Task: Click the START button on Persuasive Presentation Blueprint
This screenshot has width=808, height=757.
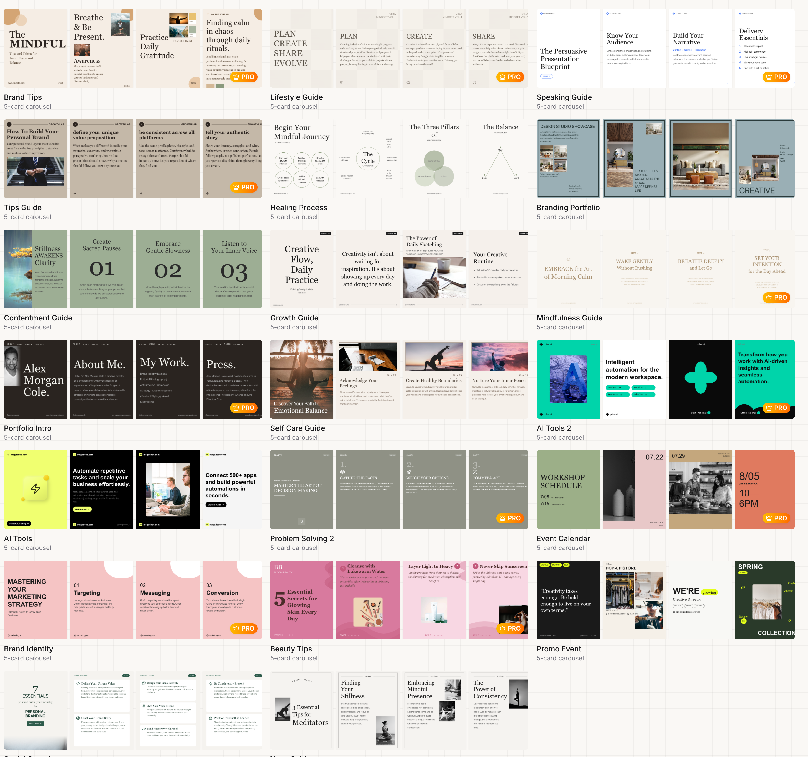Action: 547,76
